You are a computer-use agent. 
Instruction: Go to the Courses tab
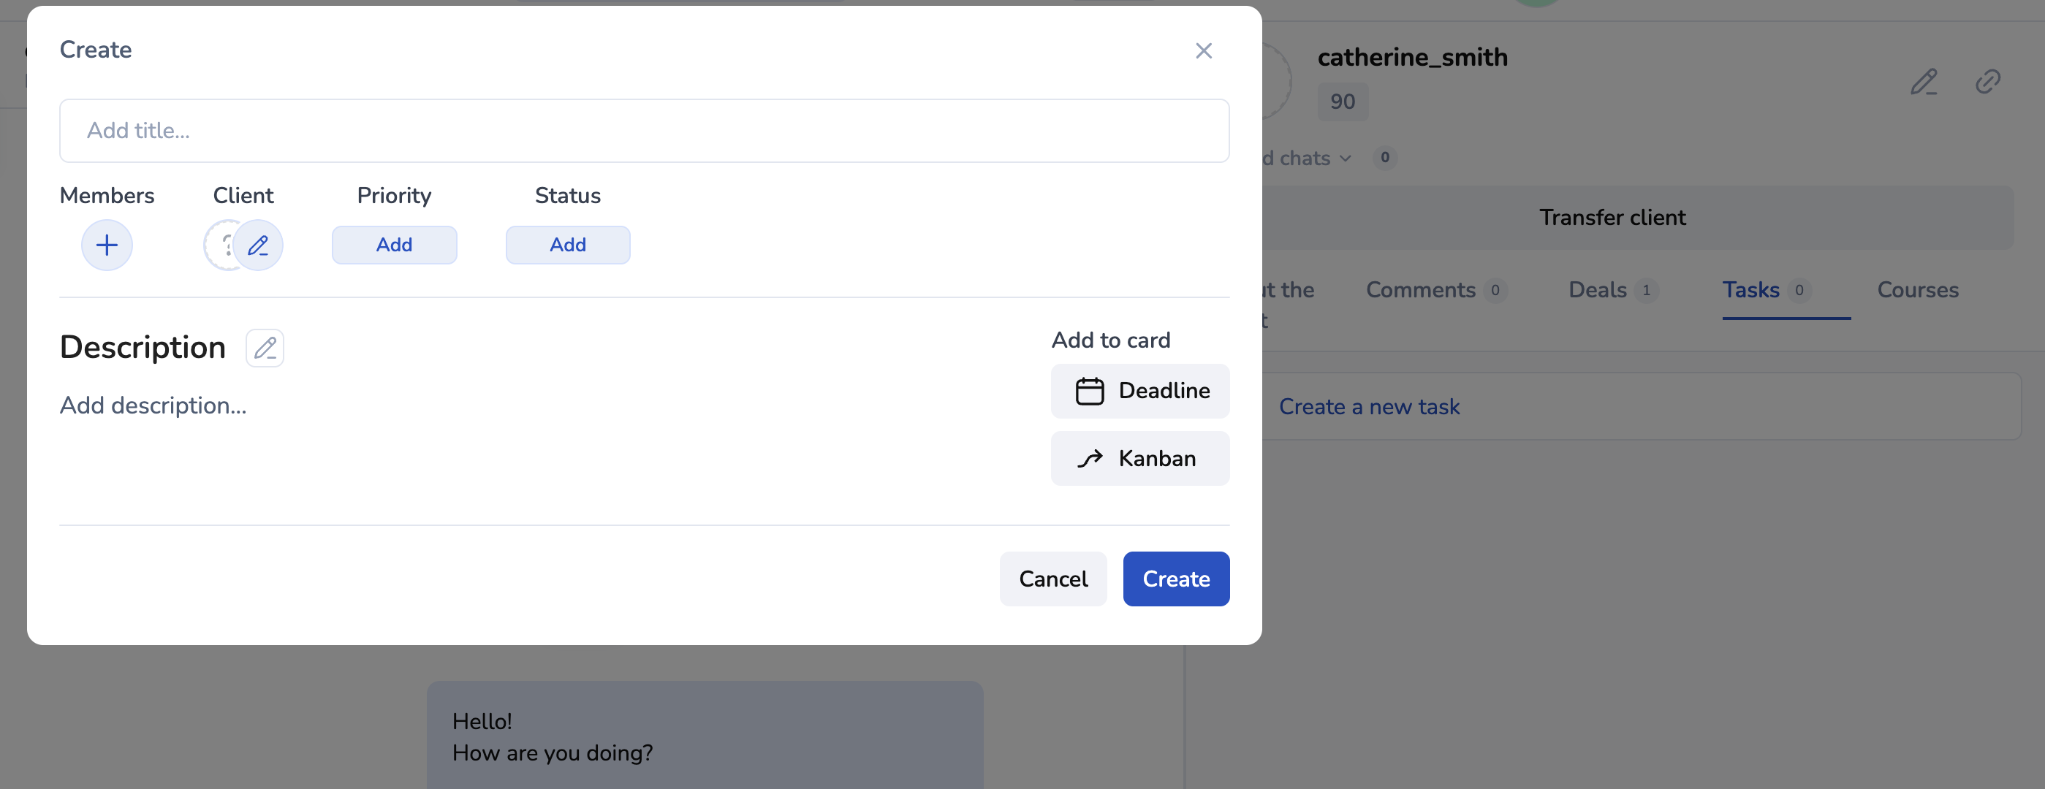pos(1917,291)
